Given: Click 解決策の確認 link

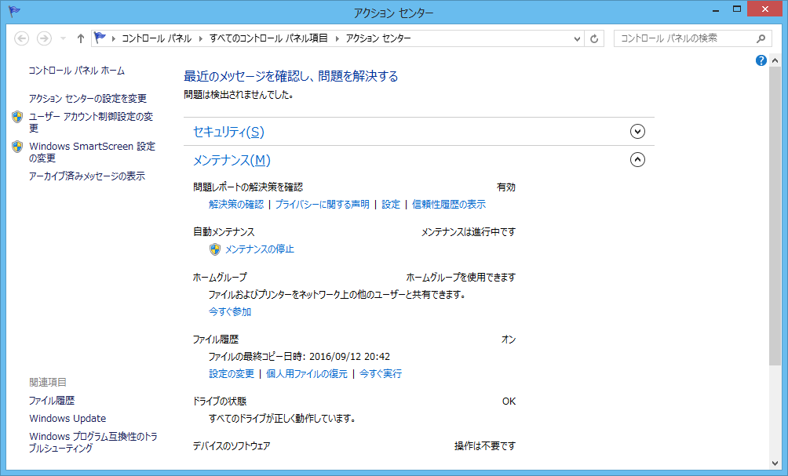Looking at the screenshot, I should [236, 205].
